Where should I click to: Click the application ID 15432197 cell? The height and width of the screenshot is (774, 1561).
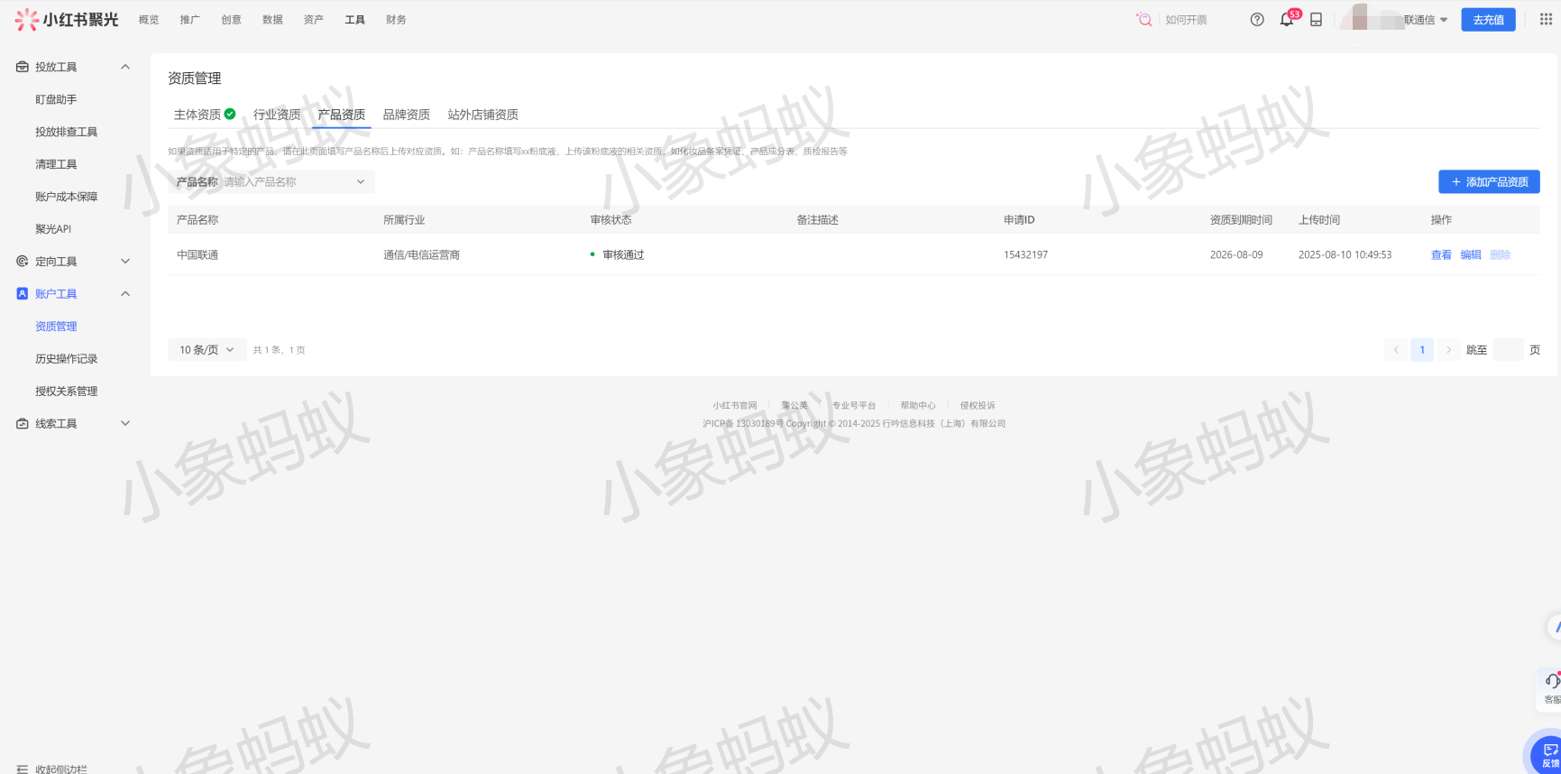tap(1026, 255)
